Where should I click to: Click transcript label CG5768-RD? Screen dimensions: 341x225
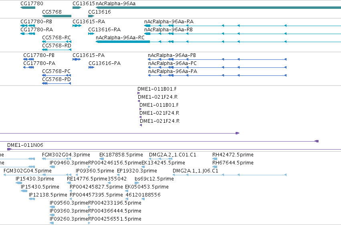(56, 46)
